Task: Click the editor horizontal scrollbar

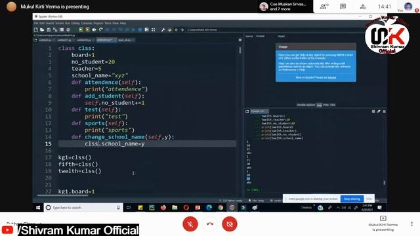Action: (x=63, y=195)
